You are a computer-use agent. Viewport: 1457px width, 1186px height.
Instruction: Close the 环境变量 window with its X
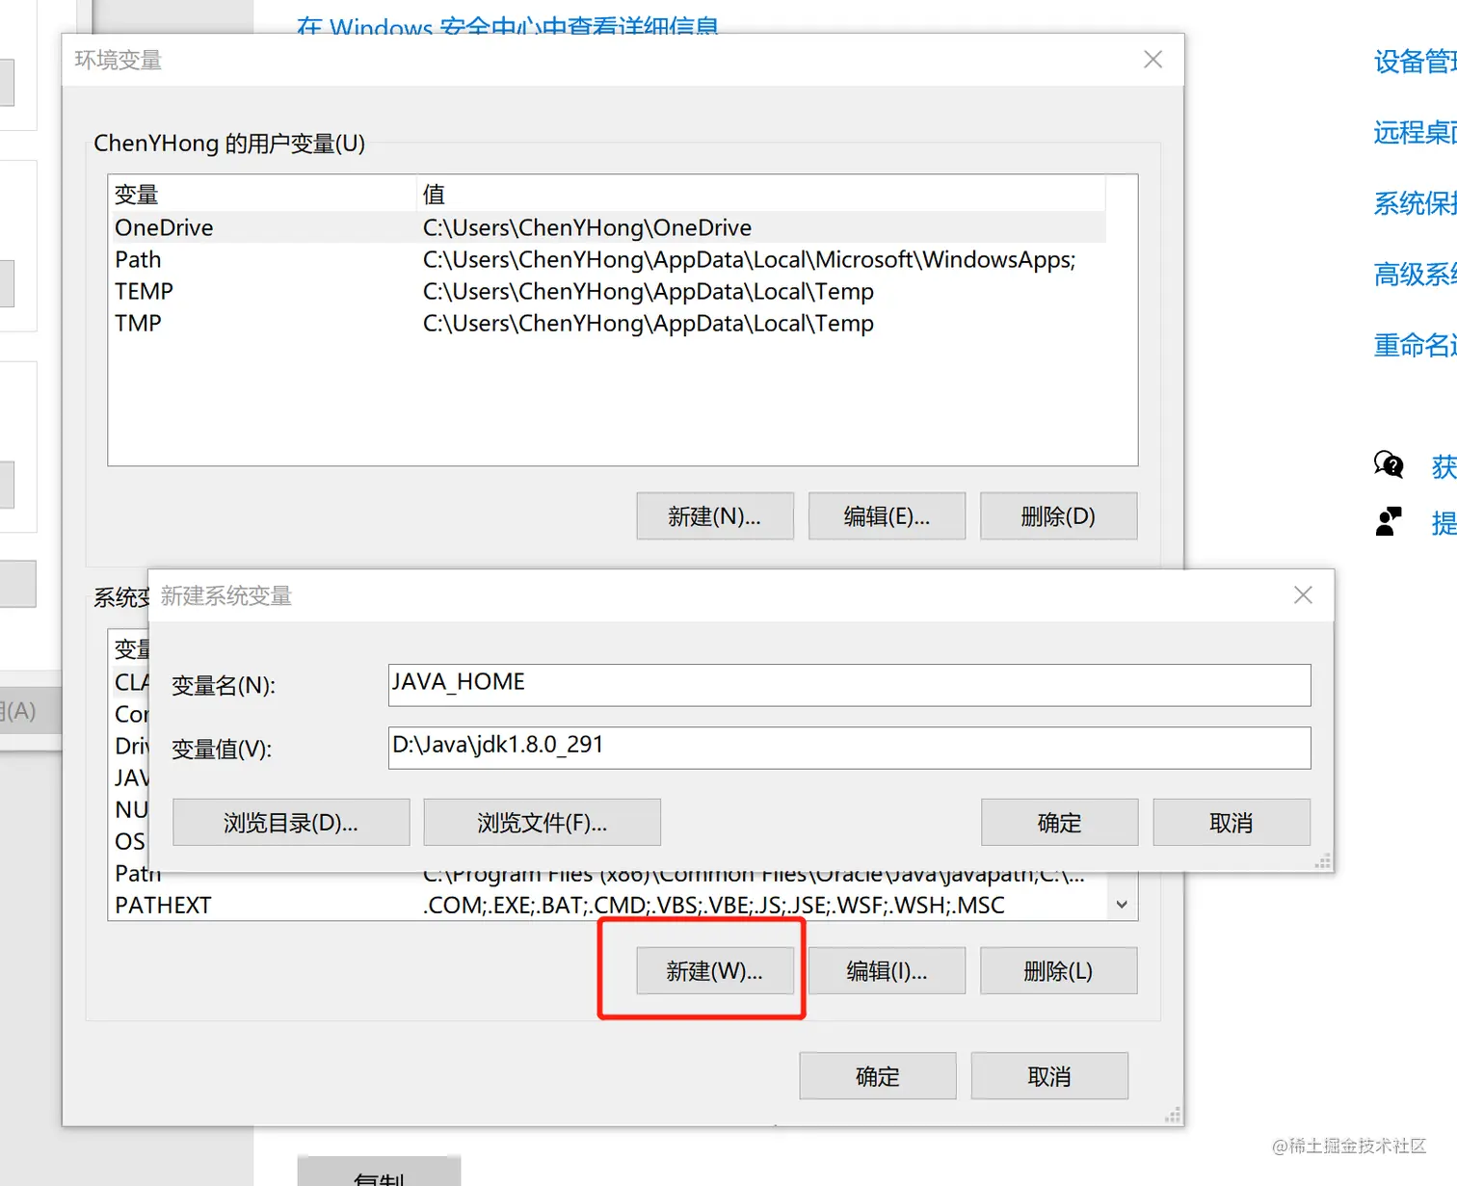pos(1152,60)
